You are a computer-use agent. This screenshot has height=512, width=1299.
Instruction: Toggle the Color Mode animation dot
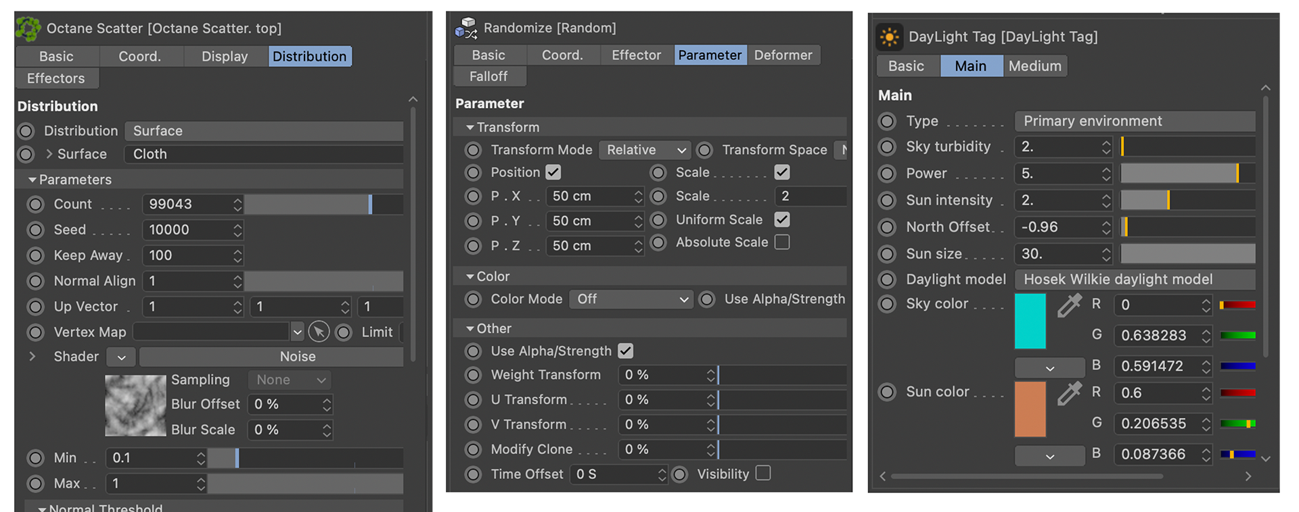tap(473, 299)
